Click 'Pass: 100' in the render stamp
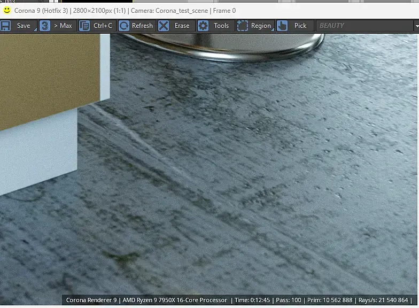The image size is (419, 308). point(289,301)
